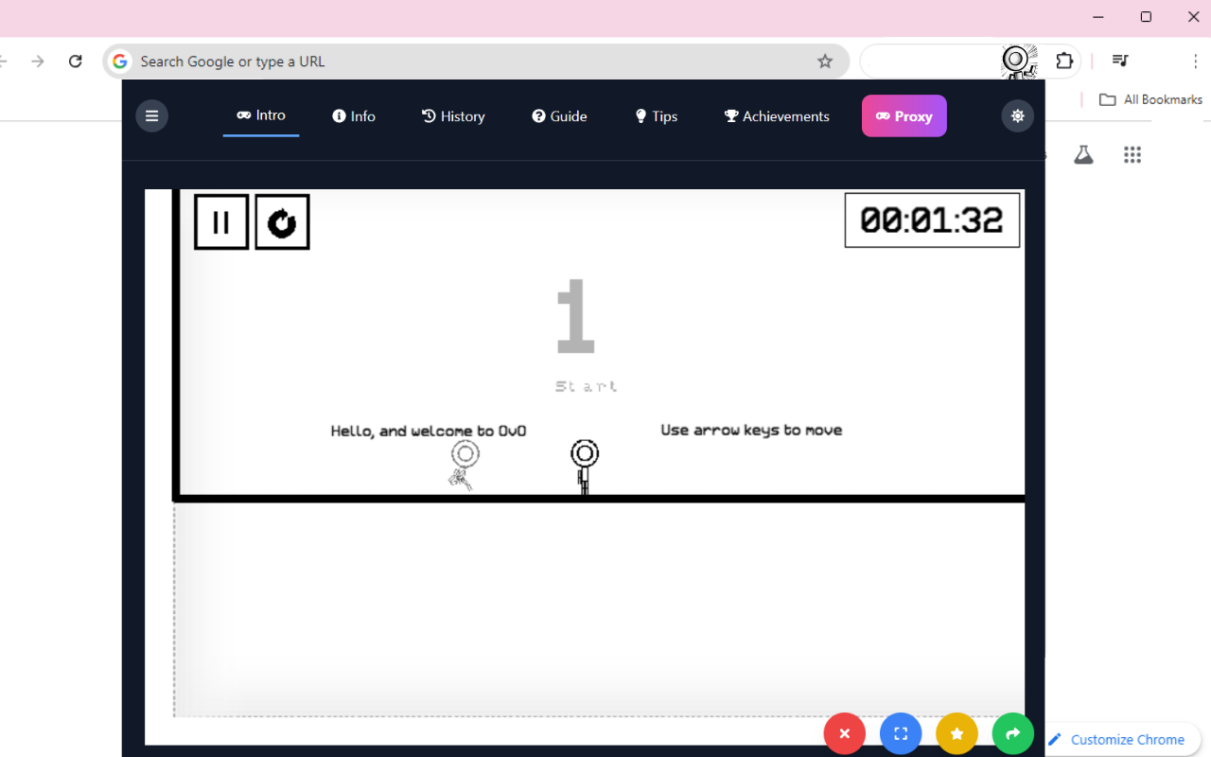This screenshot has height=757, width=1211.
Task: Share the game via the green arrow
Action: [1012, 733]
